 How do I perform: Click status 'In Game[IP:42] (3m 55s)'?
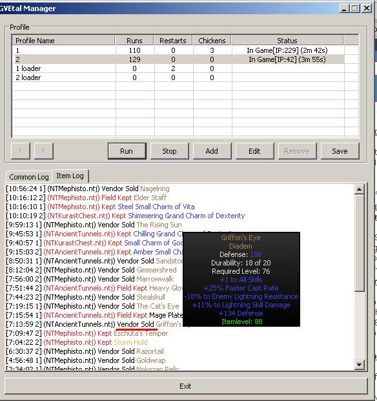tap(287, 59)
